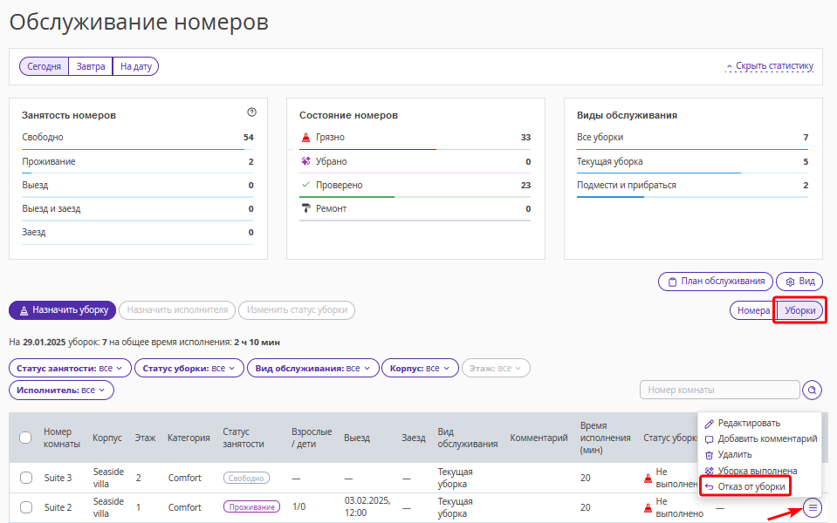This screenshot has width=837, height=523.
Task: Click the Назначить уборку button
Action: tap(62, 309)
